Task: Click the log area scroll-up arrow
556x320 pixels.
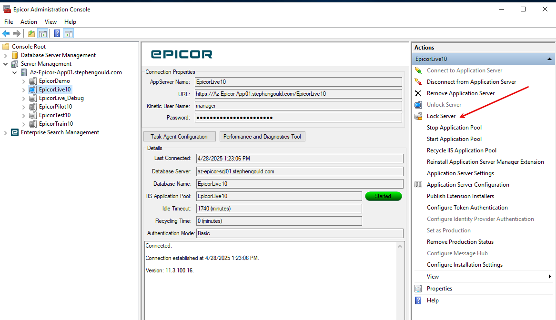Action: pos(400,246)
